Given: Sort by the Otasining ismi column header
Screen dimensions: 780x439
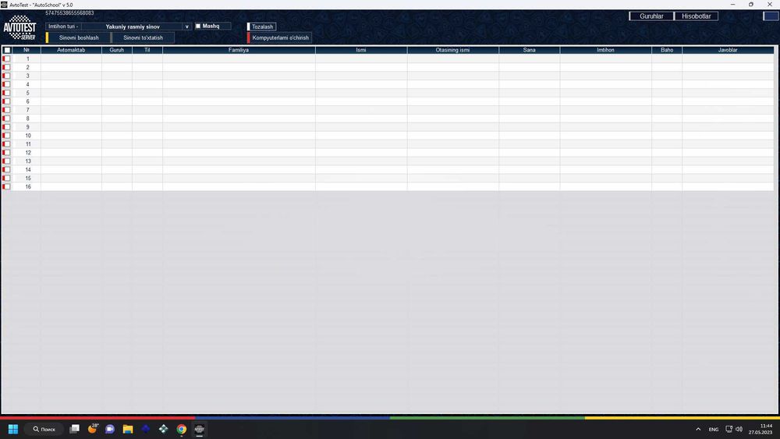Looking at the screenshot, I should pyautogui.click(x=452, y=50).
